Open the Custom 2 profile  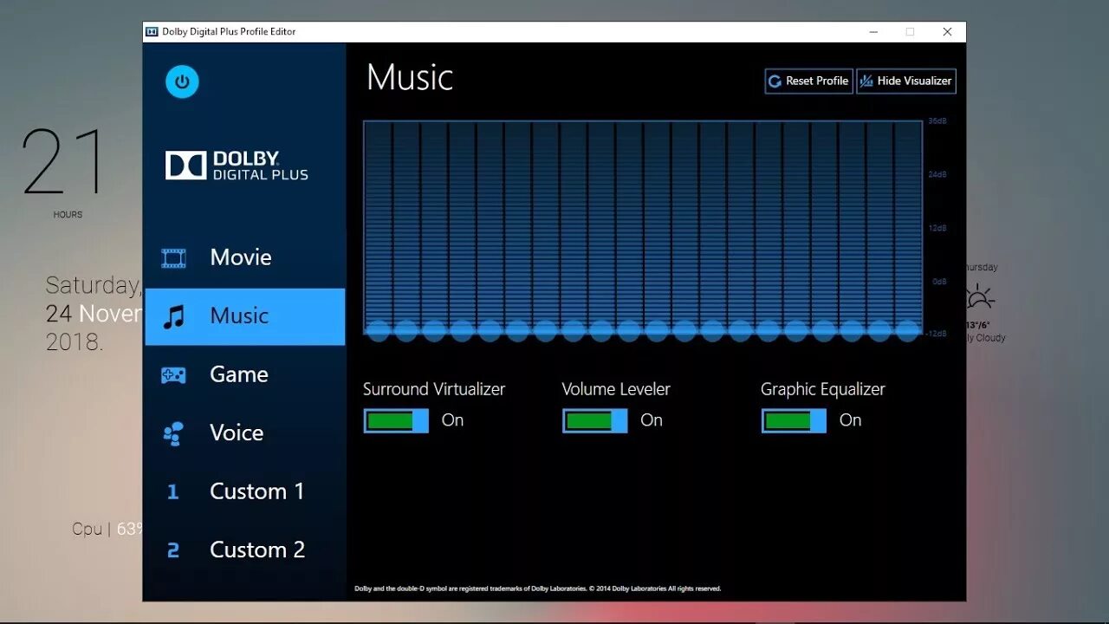tap(245, 549)
